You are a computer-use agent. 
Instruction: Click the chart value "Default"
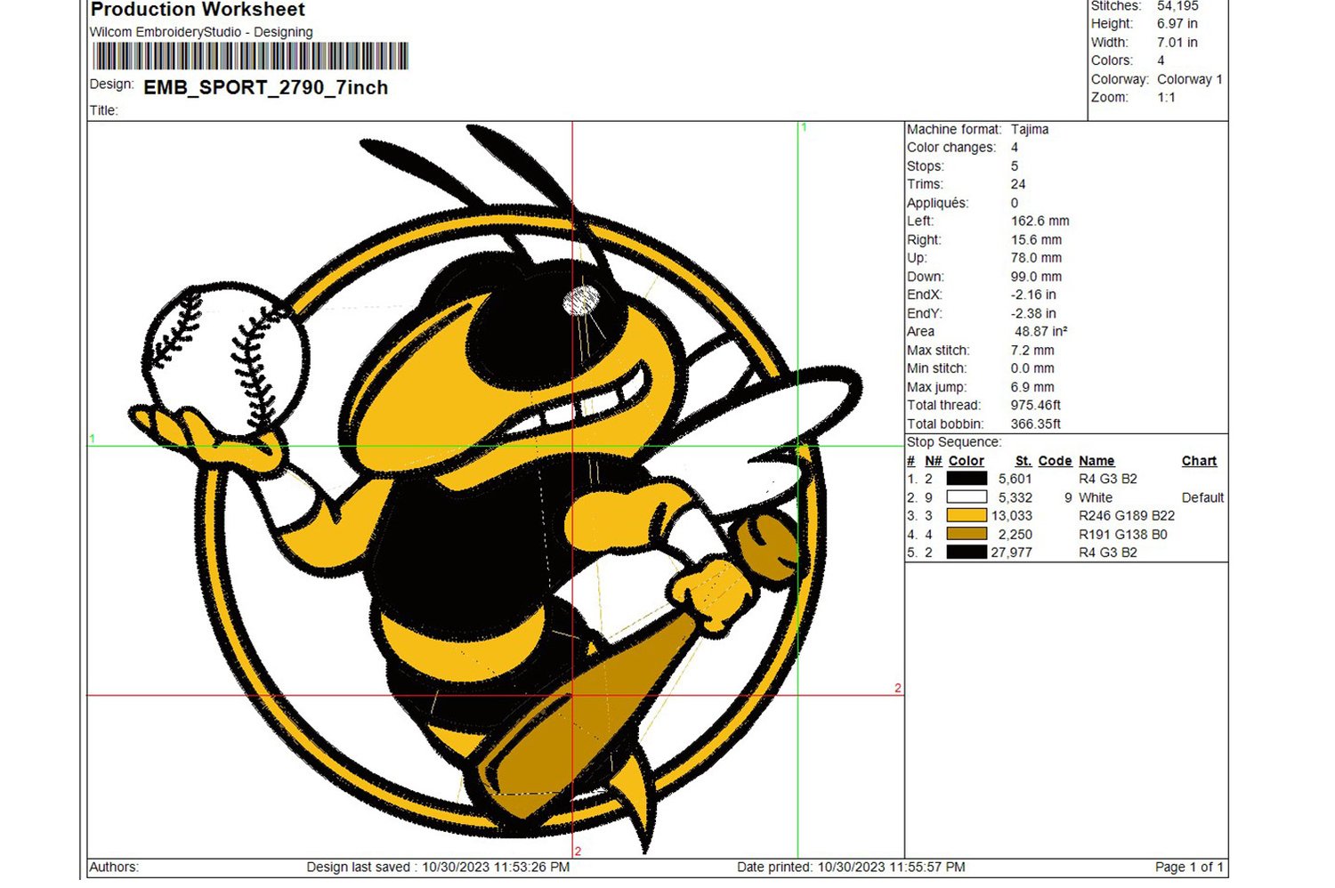click(x=1202, y=497)
